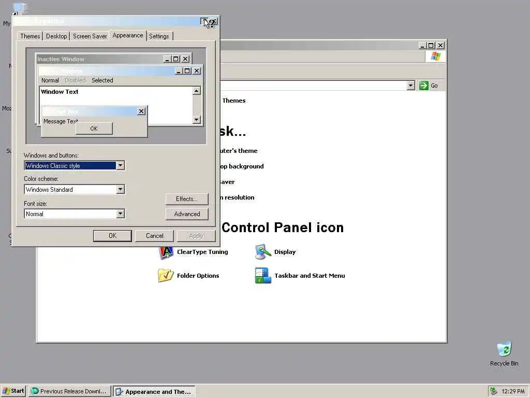Click the Effects... button
The height and width of the screenshot is (398, 530).
pos(187,199)
